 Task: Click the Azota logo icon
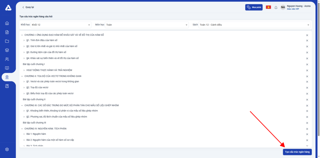point(8,8)
